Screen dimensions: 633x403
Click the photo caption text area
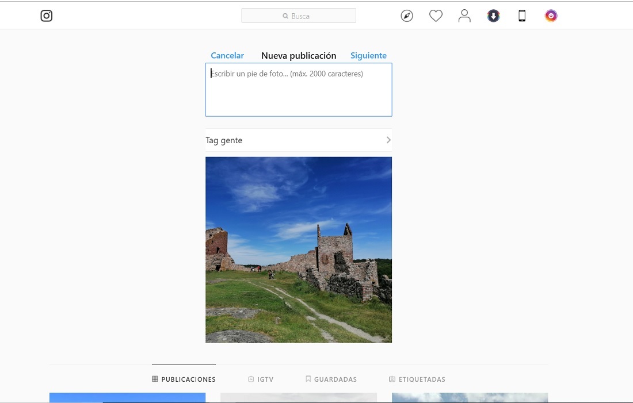point(299,92)
